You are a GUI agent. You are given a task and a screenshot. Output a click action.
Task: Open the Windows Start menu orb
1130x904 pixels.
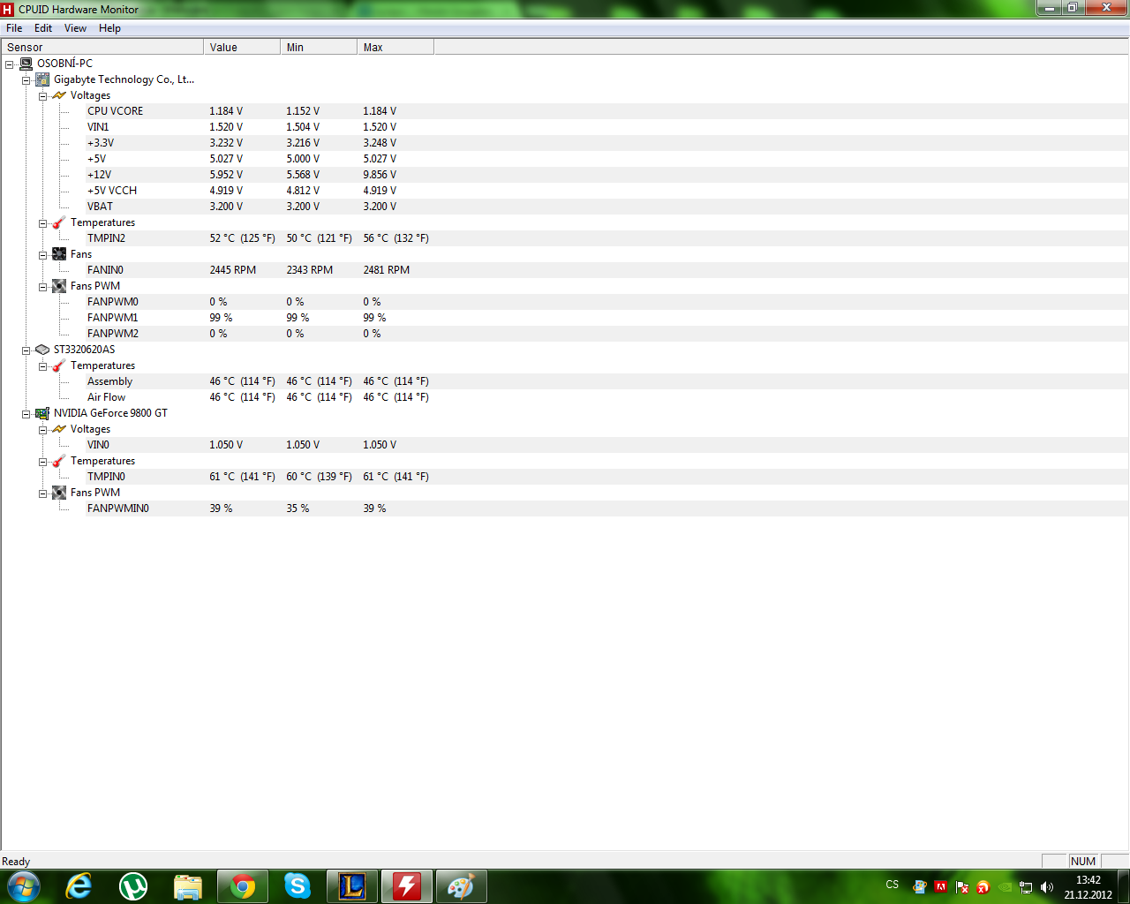coord(24,886)
